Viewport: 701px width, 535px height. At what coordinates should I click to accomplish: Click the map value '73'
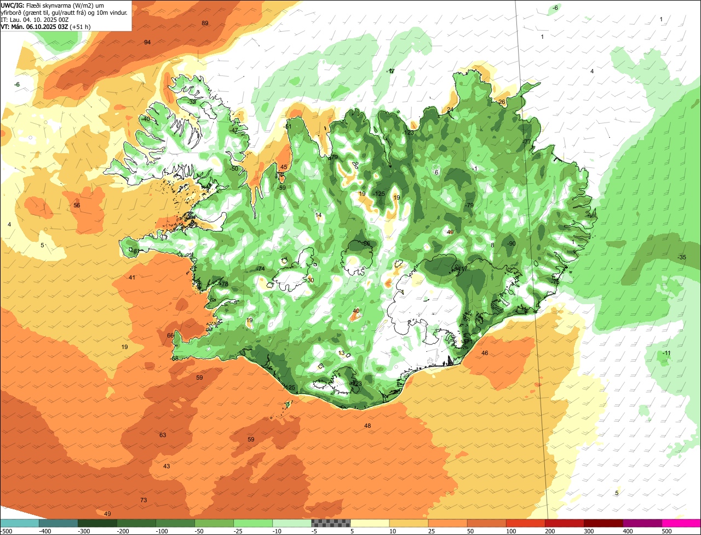pos(143,500)
